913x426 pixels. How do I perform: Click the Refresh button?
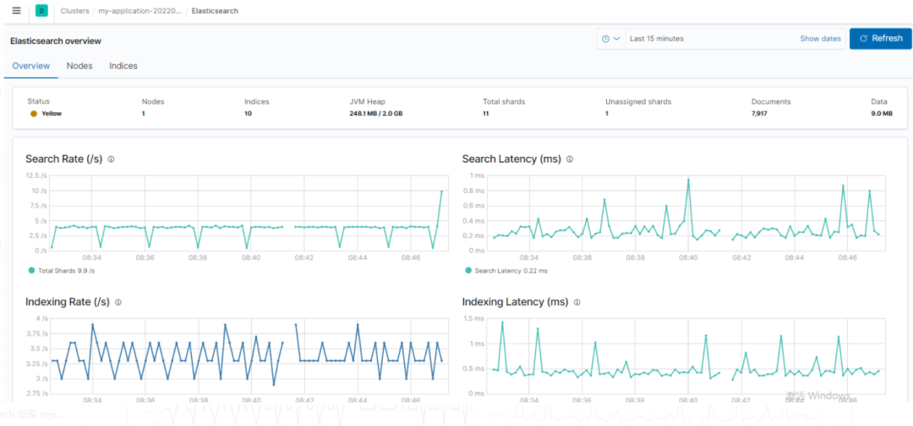[x=880, y=39]
